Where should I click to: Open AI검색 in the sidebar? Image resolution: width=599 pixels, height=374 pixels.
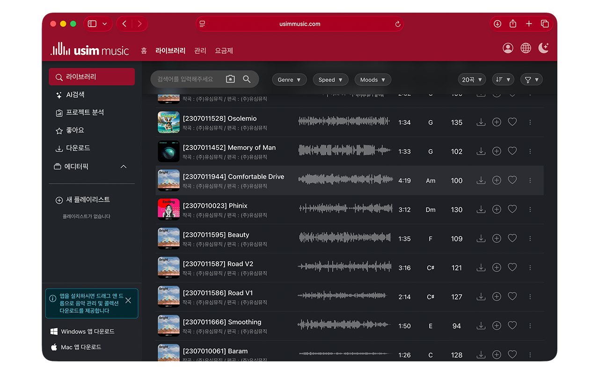[x=75, y=95]
